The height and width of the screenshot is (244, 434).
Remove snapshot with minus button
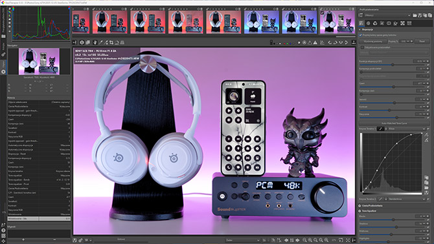pos(54,239)
